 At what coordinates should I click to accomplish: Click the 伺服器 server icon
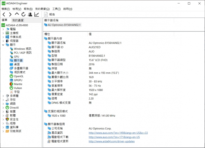(x=7, y=41)
